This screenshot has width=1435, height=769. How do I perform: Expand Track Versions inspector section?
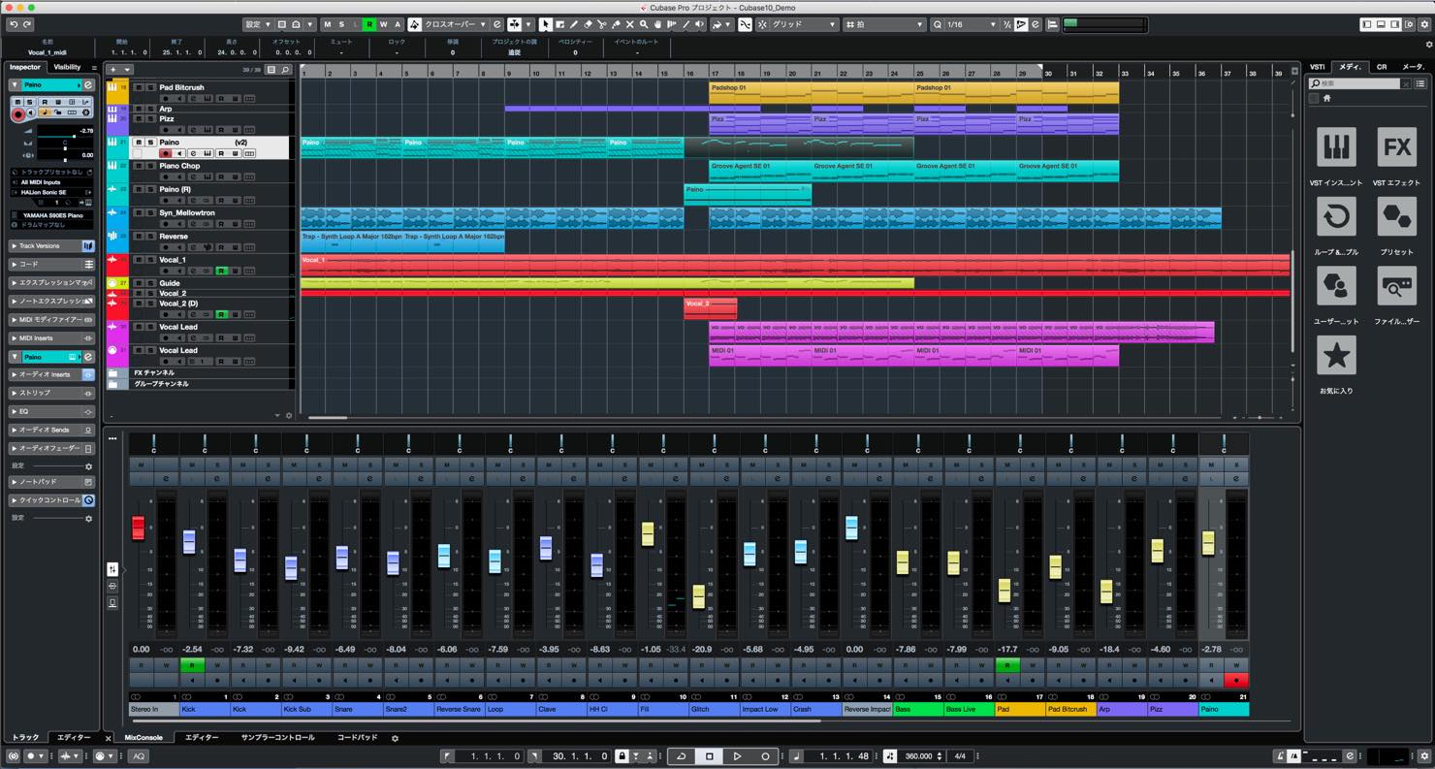point(52,246)
